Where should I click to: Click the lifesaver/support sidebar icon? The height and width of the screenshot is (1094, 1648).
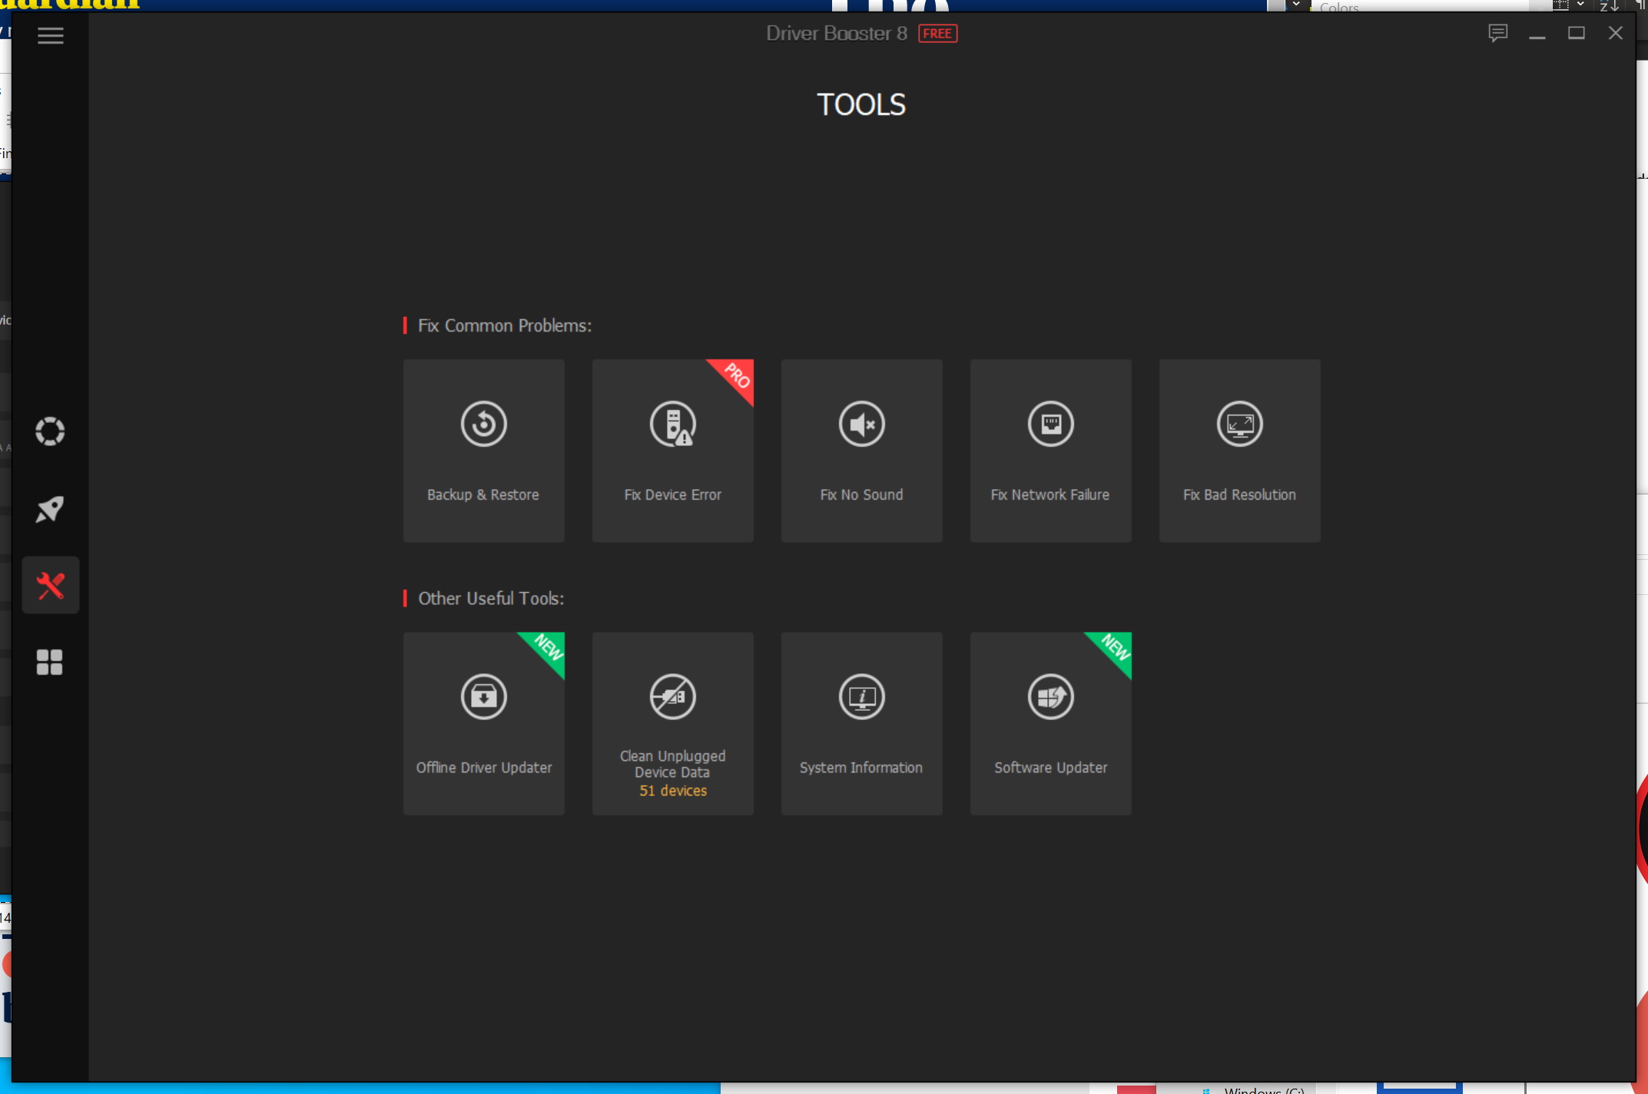pyautogui.click(x=51, y=431)
